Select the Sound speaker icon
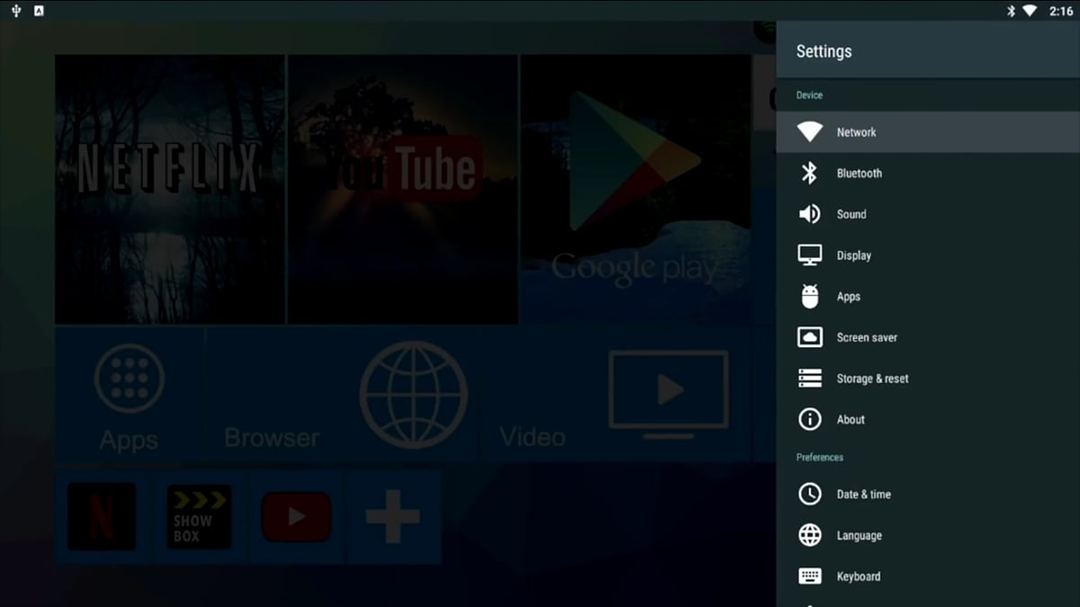1080x607 pixels. pos(810,214)
